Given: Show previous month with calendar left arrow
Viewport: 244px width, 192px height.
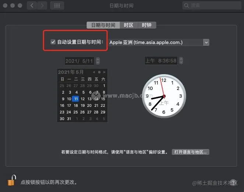Looking at the screenshot, I should [94, 72].
